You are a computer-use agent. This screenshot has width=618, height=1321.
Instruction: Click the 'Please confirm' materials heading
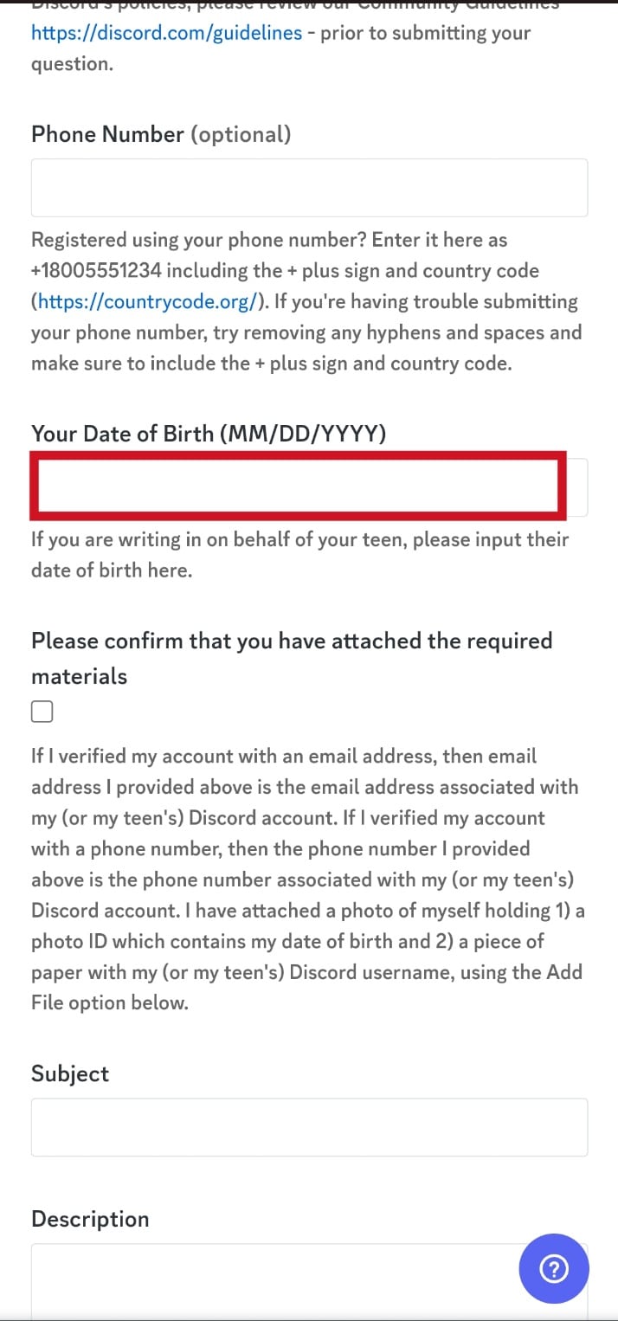(291, 641)
